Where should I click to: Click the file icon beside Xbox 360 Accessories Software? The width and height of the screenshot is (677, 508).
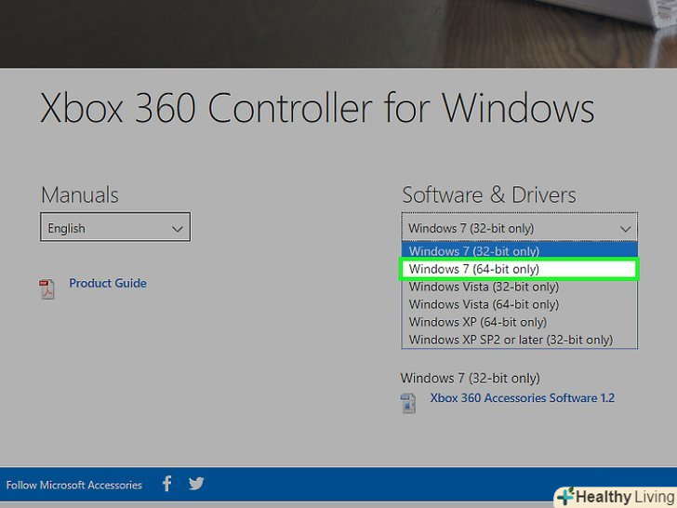[x=408, y=404]
